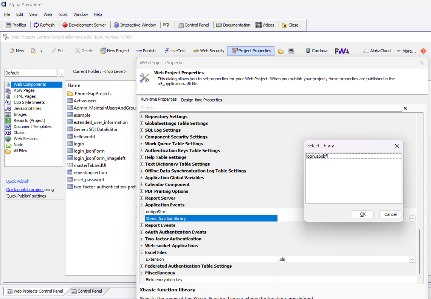Create a New Project
Image resolution: width=431 pixels, height=299 pixels.
pos(115,51)
